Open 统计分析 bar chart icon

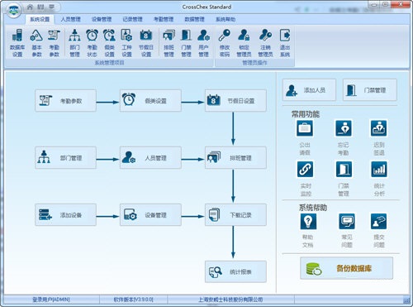pos(379,169)
